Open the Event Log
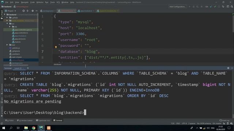This screenshot has width=234, height=131. (x=224, y=120)
